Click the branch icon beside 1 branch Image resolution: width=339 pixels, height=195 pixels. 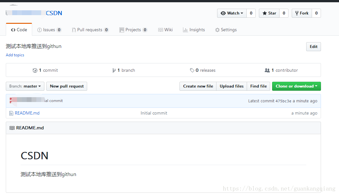click(114, 70)
